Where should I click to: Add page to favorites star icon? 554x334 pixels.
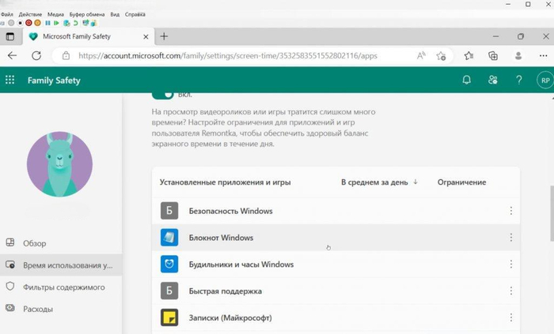pyautogui.click(x=442, y=56)
